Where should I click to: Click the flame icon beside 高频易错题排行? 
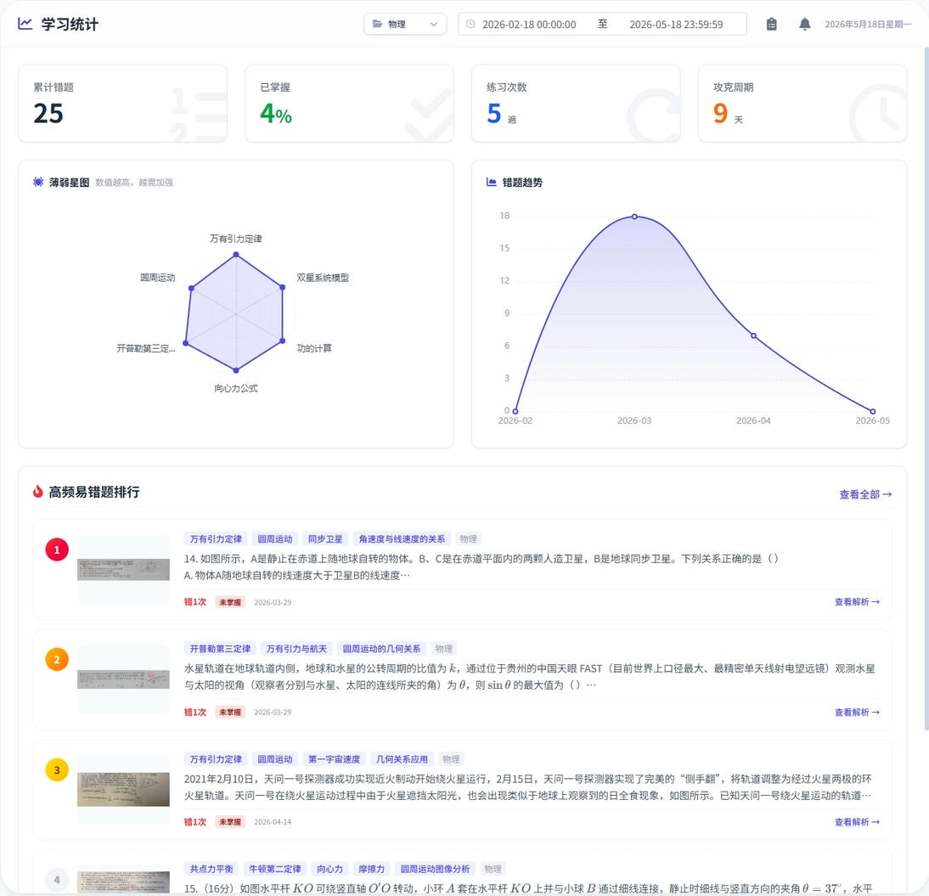(x=38, y=491)
